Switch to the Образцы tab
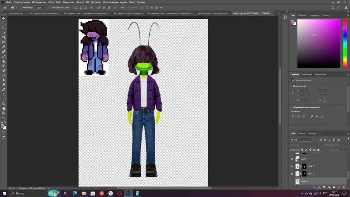 [x=302, y=16]
